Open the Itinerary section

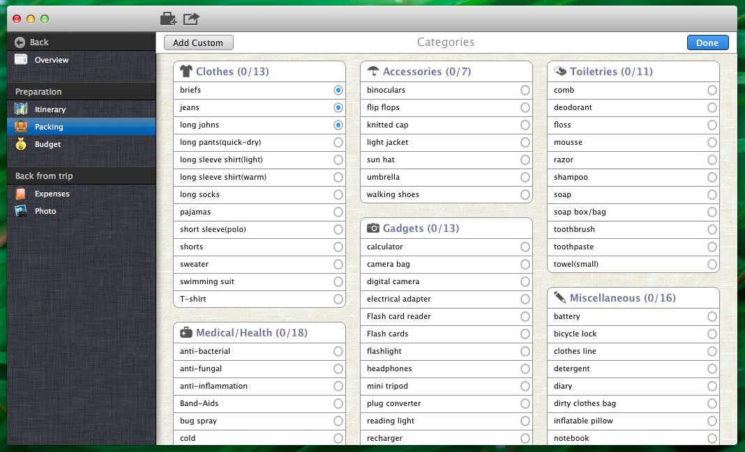pyautogui.click(x=81, y=109)
